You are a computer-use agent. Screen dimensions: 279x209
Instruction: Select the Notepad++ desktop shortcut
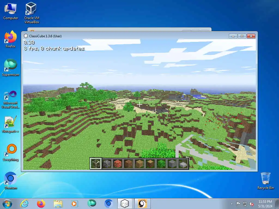[x=11, y=124]
